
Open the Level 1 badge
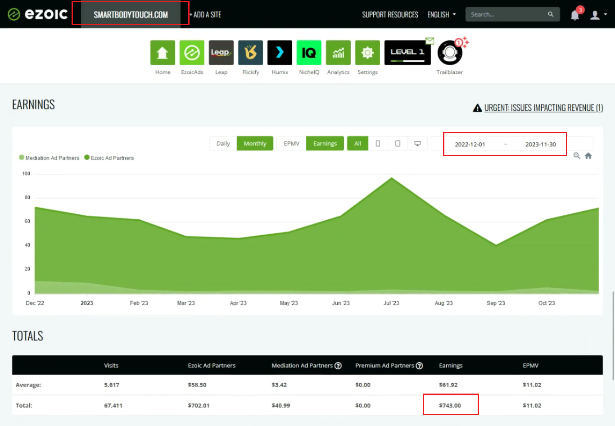pyautogui.click(x=407, y=53)
